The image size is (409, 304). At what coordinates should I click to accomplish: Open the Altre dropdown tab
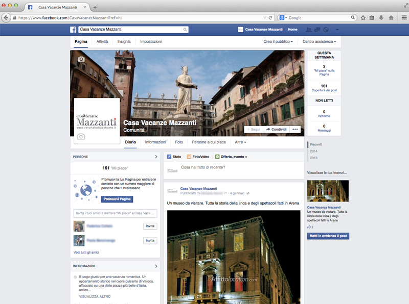[x=240, y=142]
